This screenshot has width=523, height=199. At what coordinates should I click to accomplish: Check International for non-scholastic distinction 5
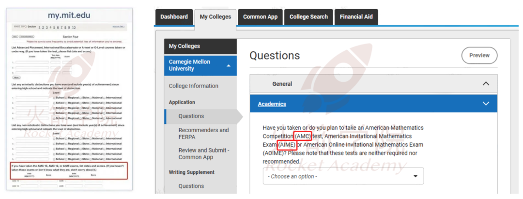(x=104, y=159)
